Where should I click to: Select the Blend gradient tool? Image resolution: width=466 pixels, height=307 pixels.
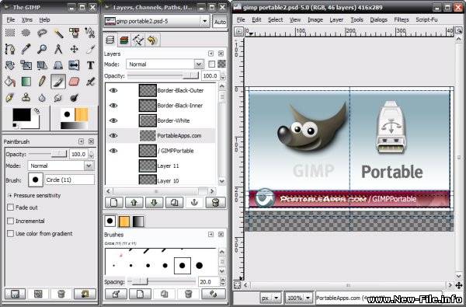(26, 81)
